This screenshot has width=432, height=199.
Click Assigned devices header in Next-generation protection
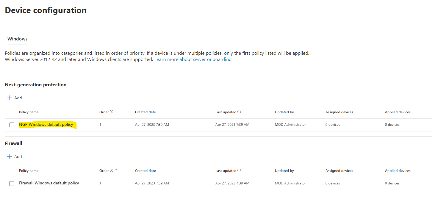pos(339,112)
